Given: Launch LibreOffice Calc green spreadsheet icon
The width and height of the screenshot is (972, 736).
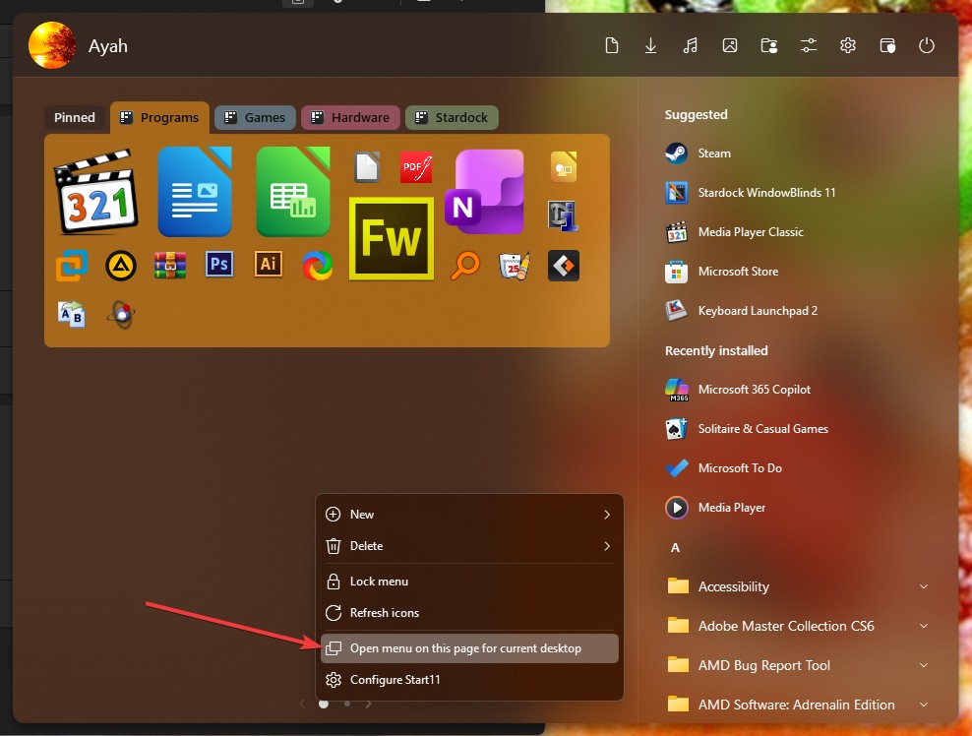Looking at the screenshot, I should click(293, 193).
